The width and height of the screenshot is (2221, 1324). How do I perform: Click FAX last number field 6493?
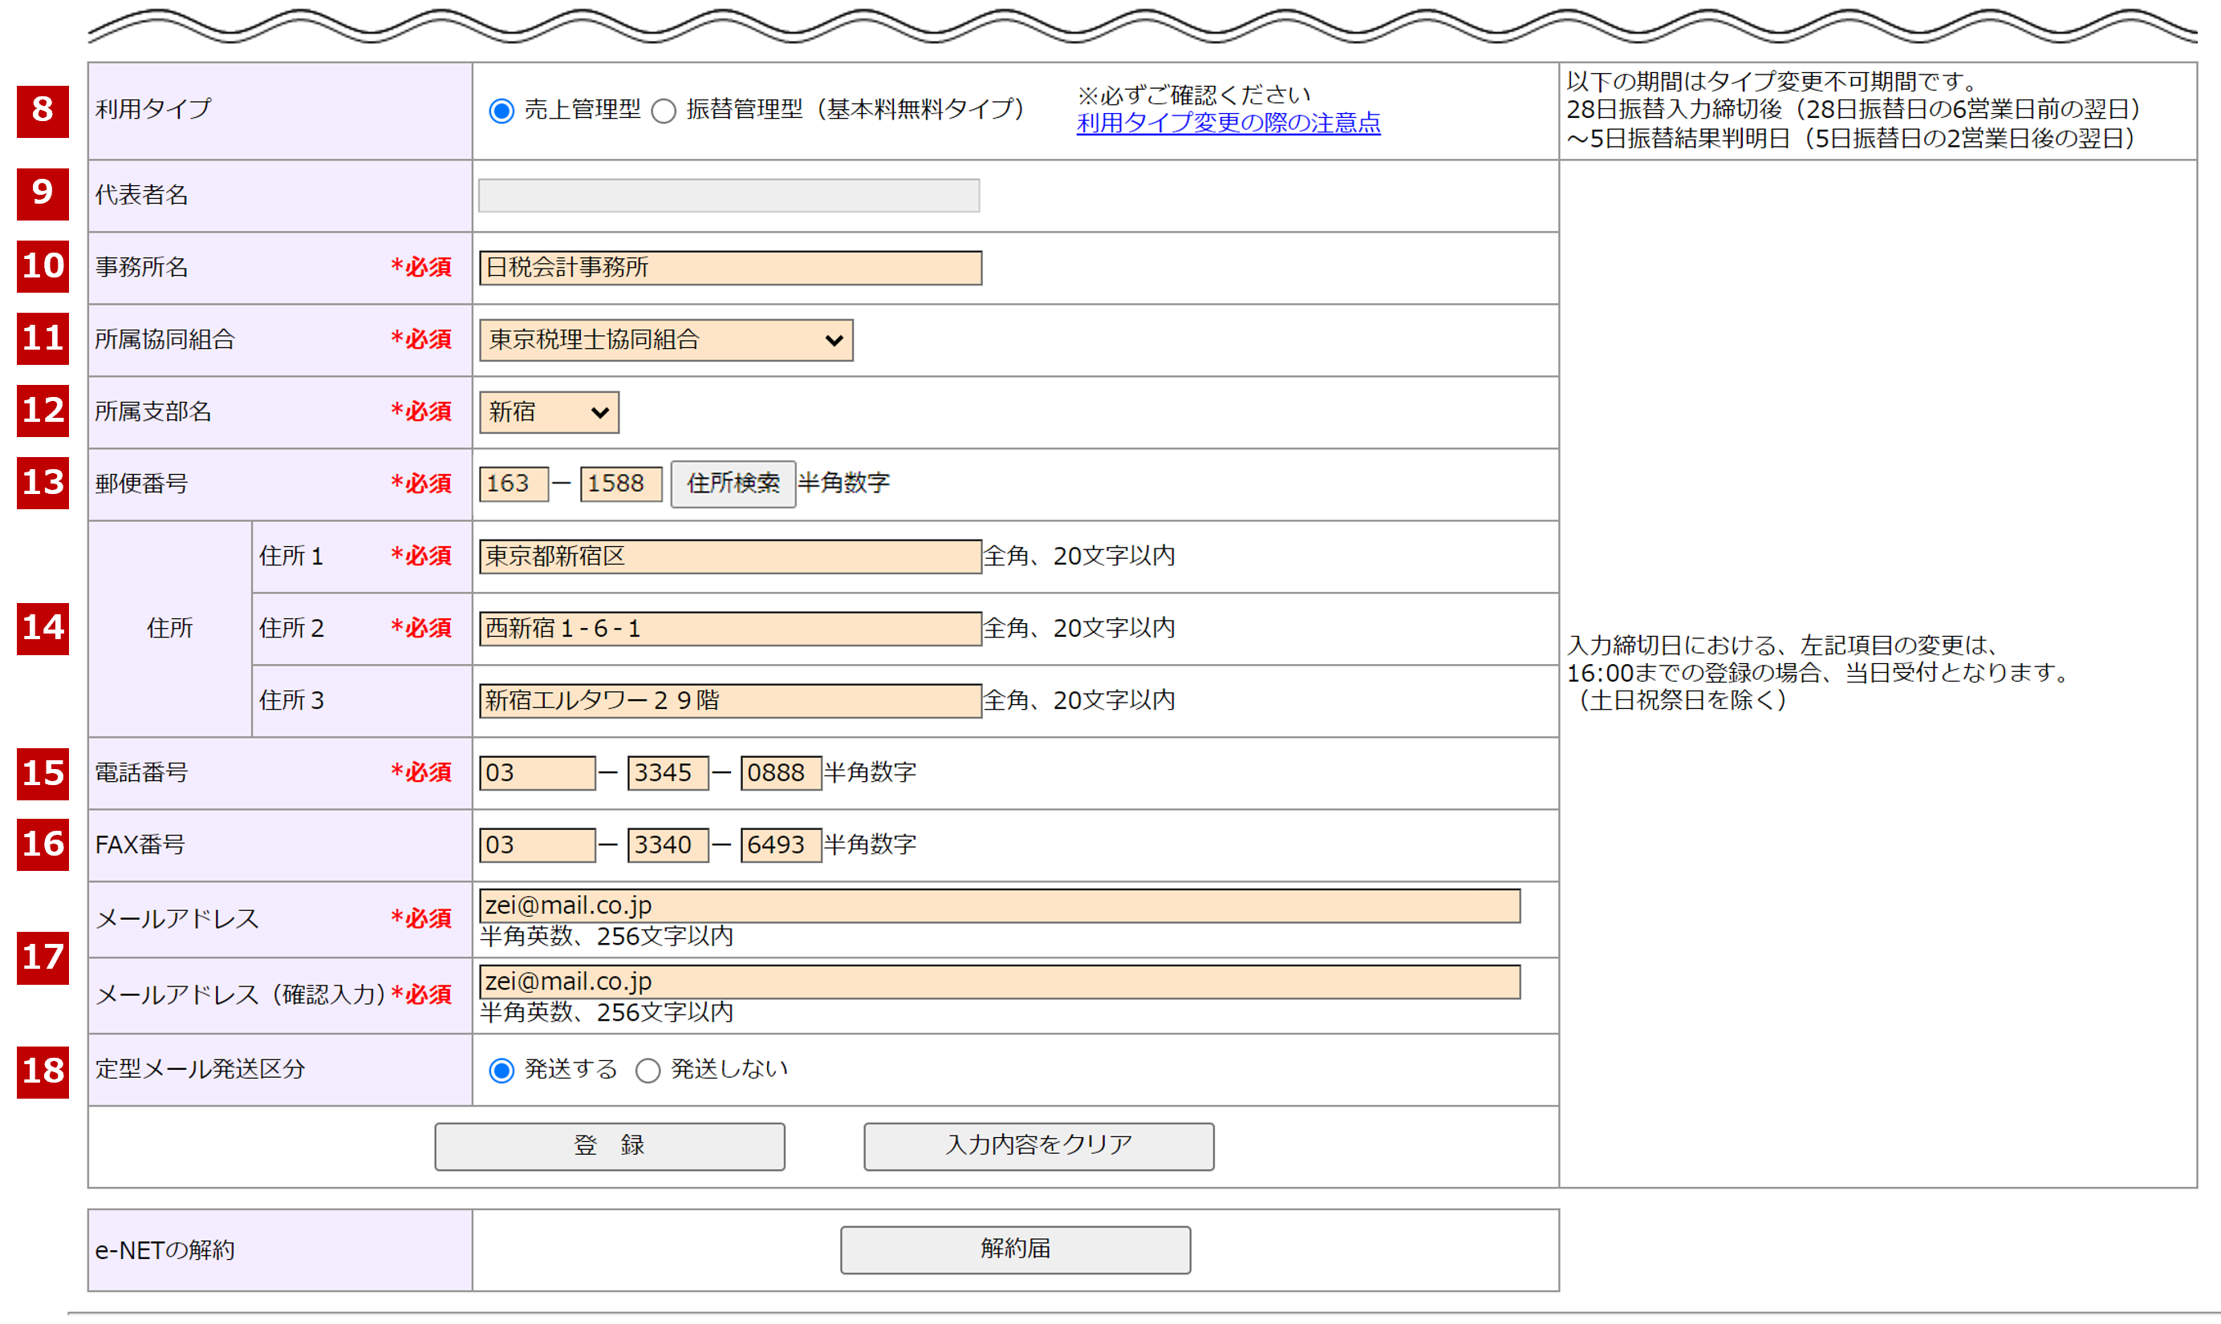pos(779,845)
